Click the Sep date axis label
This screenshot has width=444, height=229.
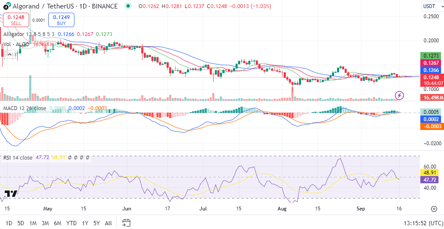click(360, 209)
